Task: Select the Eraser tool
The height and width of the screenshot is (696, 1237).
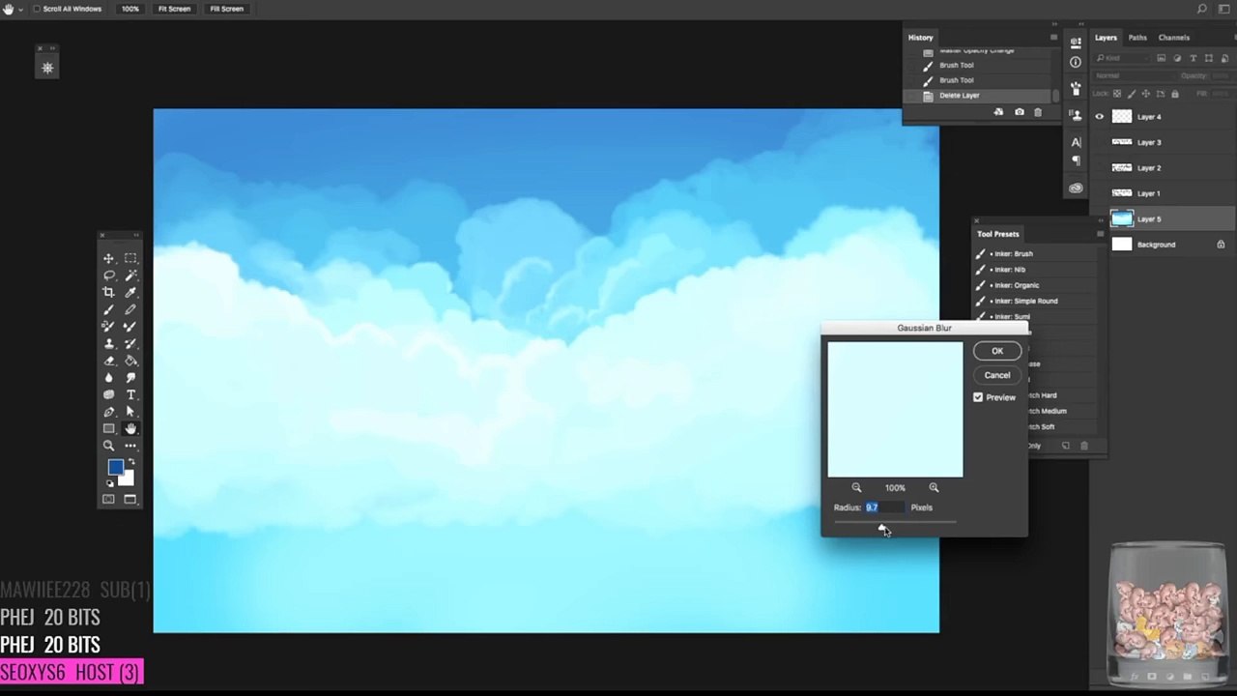Action: click(x=108, y=361)
